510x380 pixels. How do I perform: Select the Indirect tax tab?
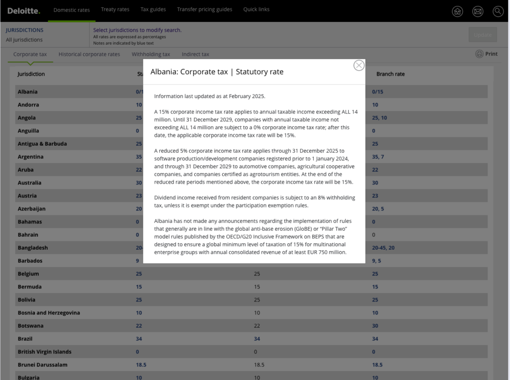[x=195, y=54]
